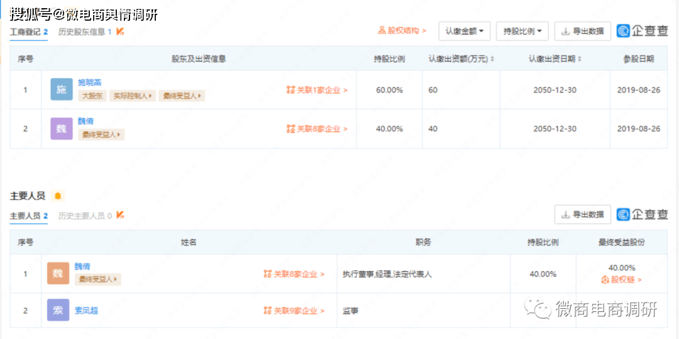The width and height of the screenshot is (679, 339).
Task: Open the 股权链 link for 魏倩
Action: click(622, 280)
